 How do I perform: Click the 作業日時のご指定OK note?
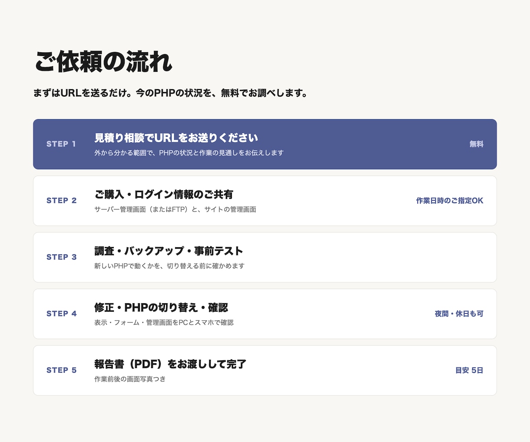coord(450,201)
